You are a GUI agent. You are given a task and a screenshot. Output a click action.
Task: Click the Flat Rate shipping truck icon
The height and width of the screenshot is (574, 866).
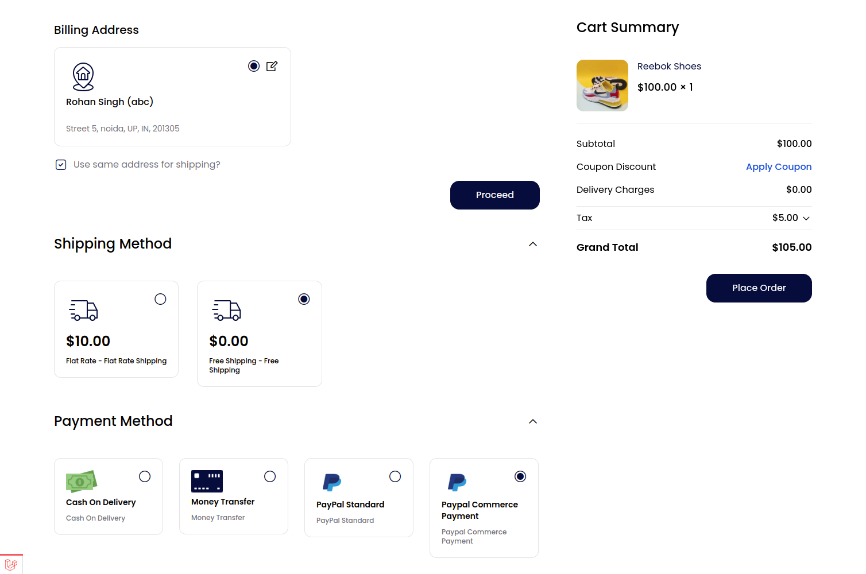coord(84,310)
